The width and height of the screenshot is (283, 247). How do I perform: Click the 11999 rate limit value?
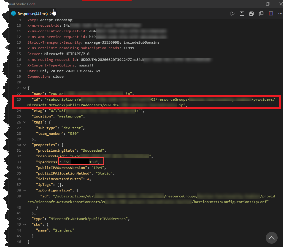click(x=129, y=48)
